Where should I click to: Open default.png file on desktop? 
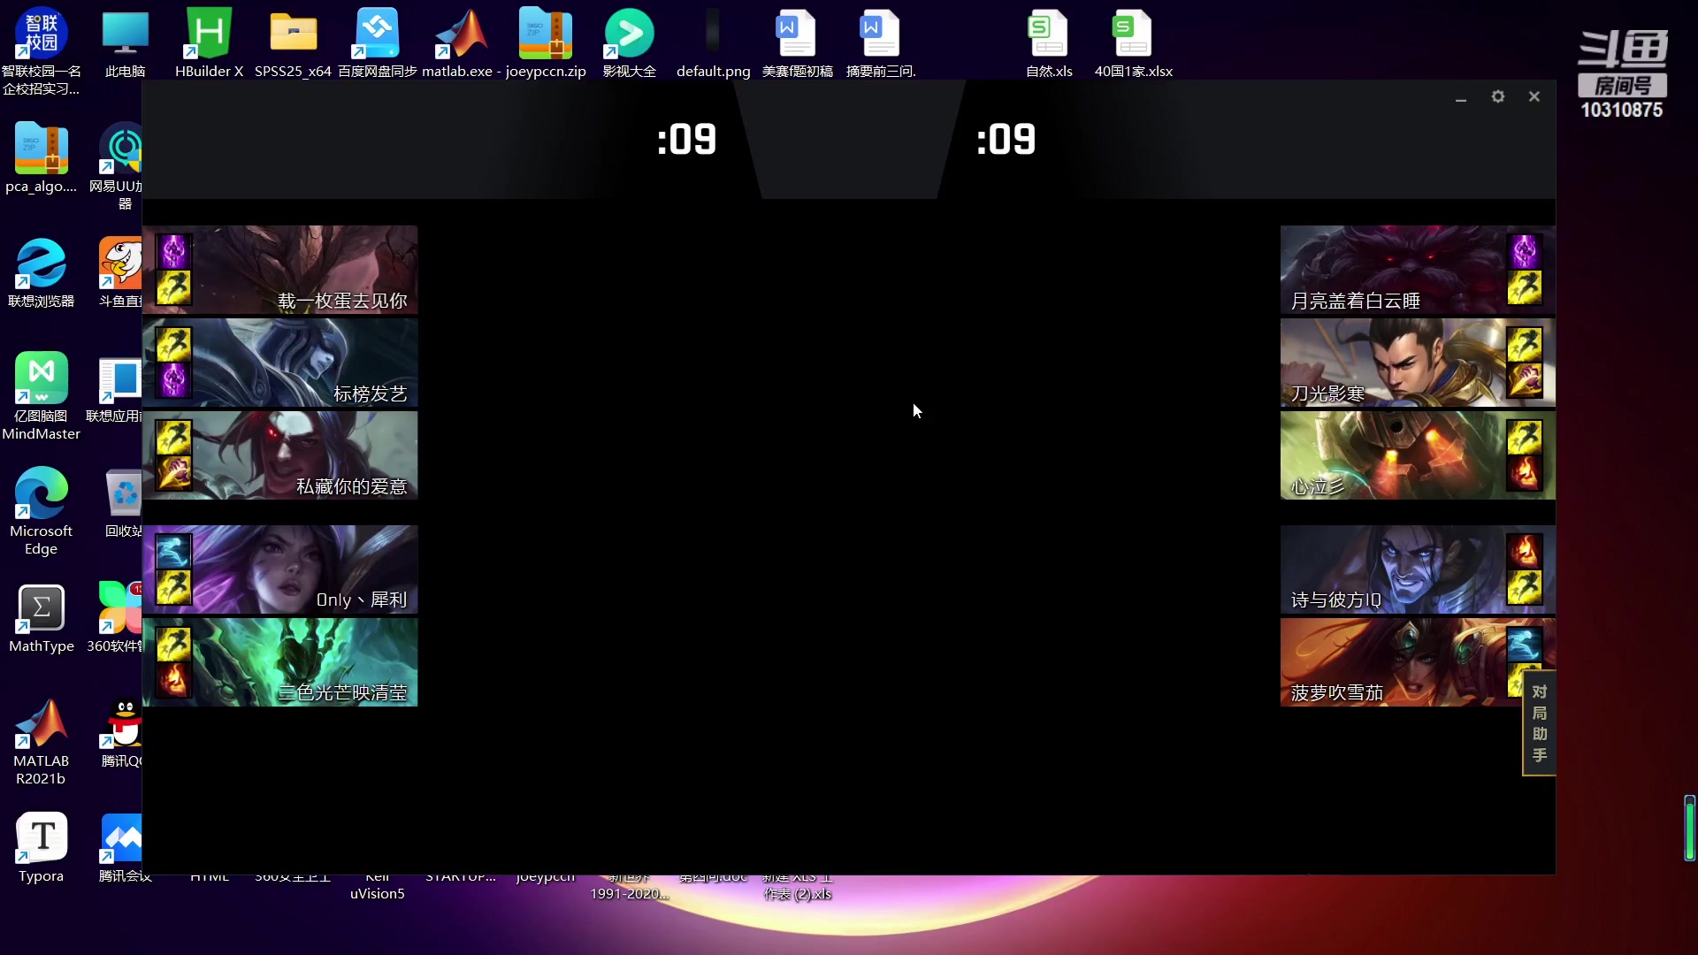pos(713,42)
